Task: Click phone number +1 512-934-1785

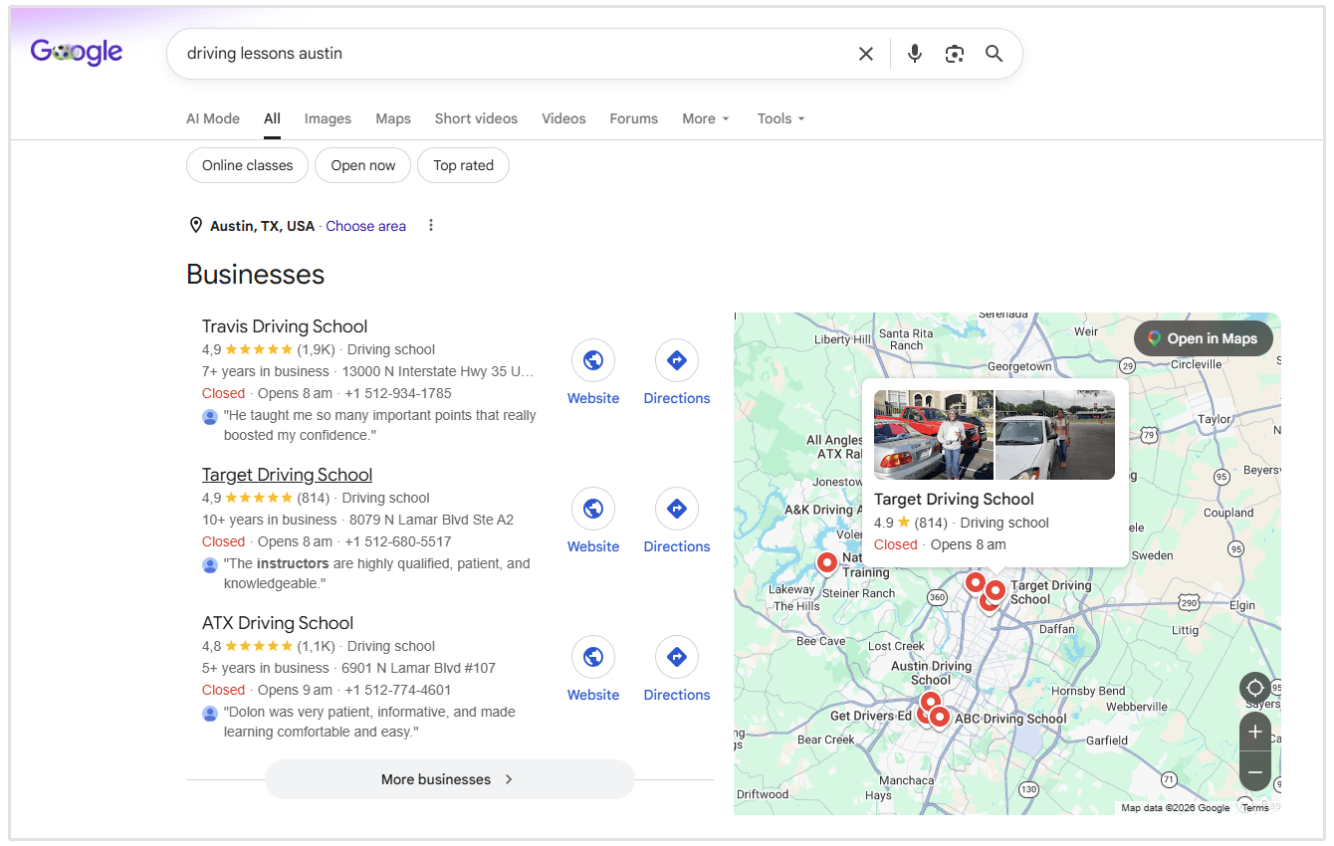Action: click(x=398, y=393)
